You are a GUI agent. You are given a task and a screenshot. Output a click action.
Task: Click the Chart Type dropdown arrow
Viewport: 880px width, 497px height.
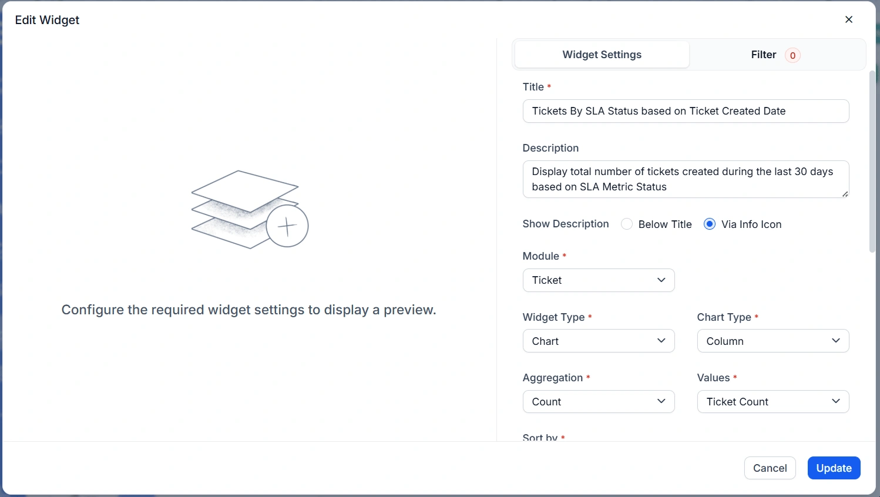tap(835, 341)
